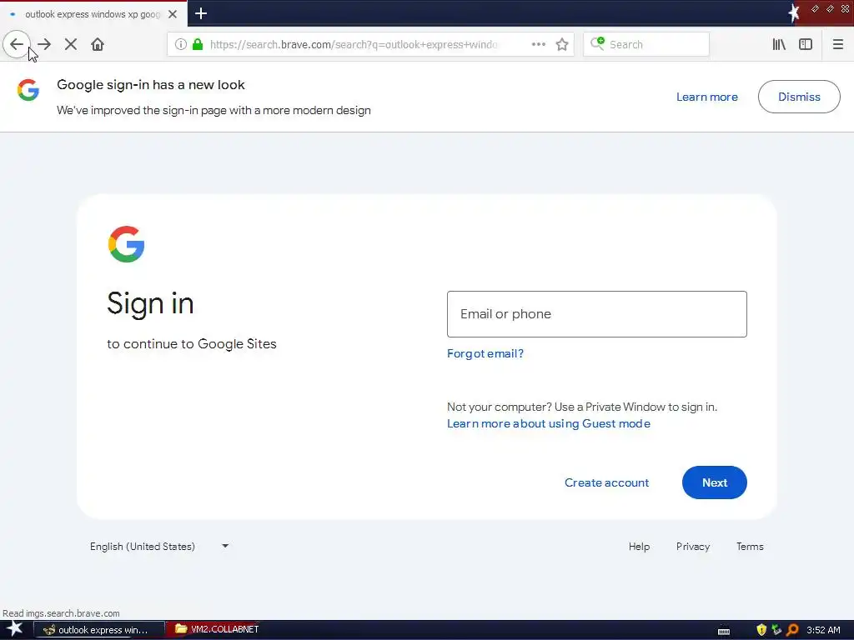
Task: Open the Library bookshelf icon
Action: point(779,44)
